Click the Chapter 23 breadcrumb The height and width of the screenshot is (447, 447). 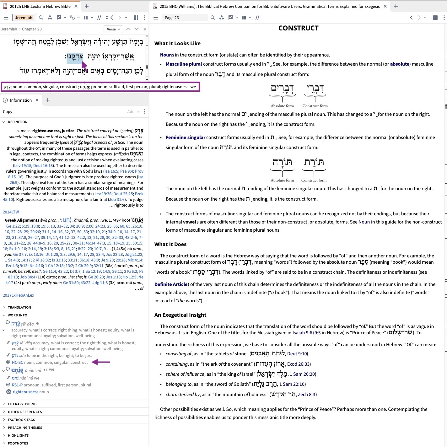(x=32, y=29)
